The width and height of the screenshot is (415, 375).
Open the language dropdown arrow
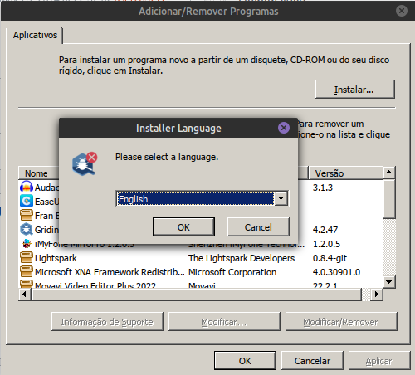(x=281, y=198)
